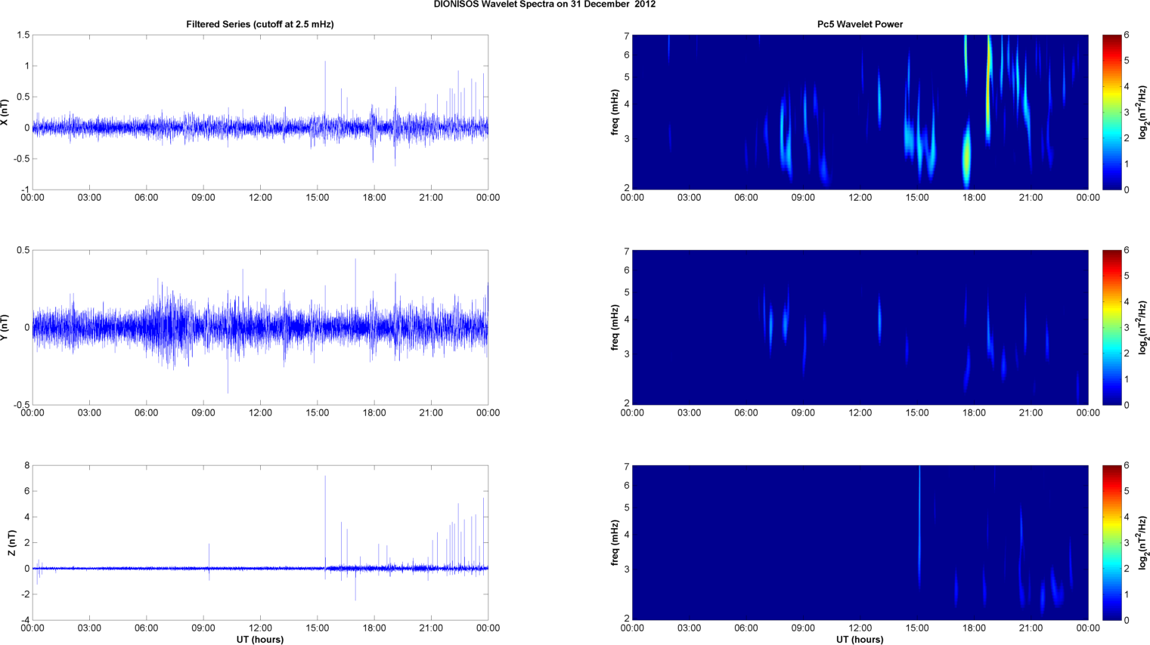Click the 0 value on the bottom colorbar scale

click(x=1127, y=620)
